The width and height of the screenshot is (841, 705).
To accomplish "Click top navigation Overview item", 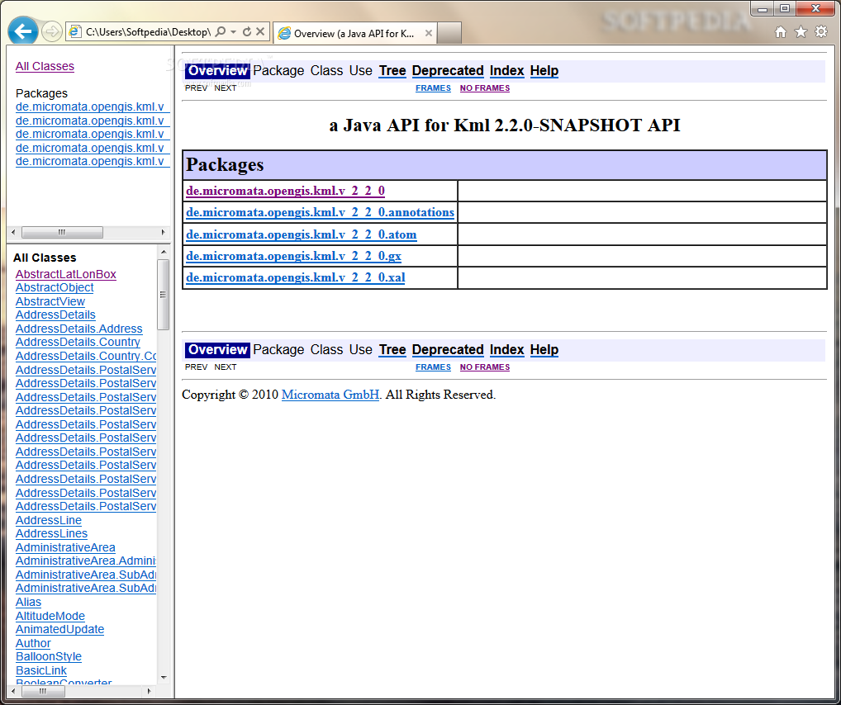I will pyautogui.click(x=217, y=71).
